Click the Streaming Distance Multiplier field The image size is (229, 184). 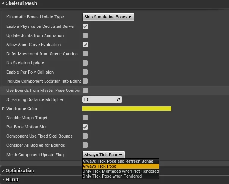pyautogui.click(x=99, y=99)
